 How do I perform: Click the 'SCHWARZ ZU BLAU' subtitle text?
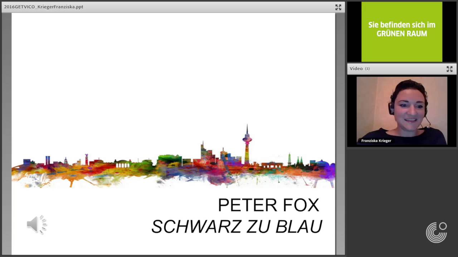pos(237,226)
